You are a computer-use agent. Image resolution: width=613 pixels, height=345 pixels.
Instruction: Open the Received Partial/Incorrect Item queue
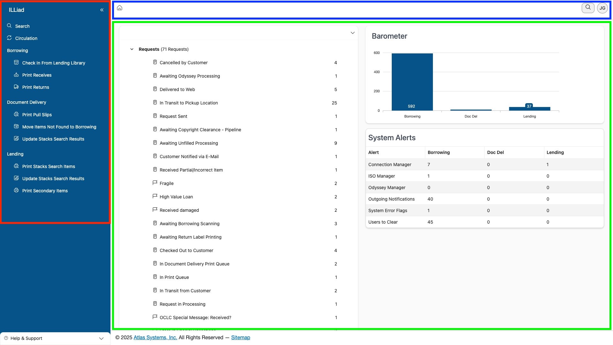191,170
